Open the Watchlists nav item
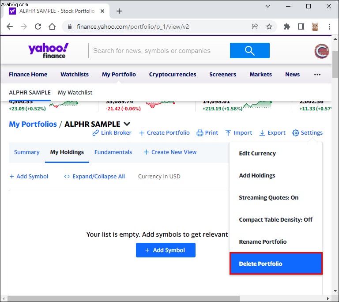This screenshot has width=339, height=302. tap(75, 75)
